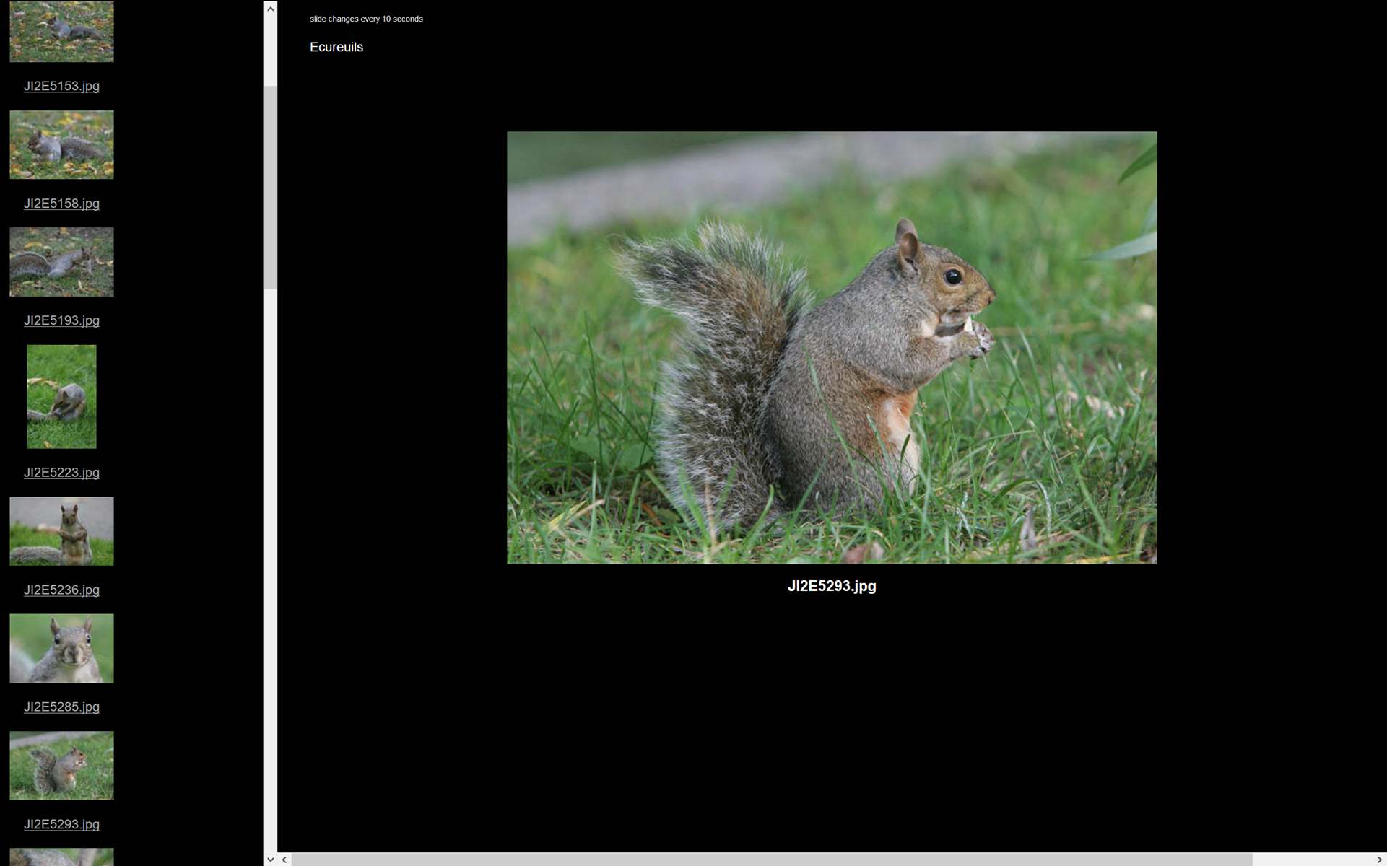The width and height of the screenshot is (1387, 866).
Task: Click the JI2E5293.jpg caption below main image
Action: (x=832, y=586)
